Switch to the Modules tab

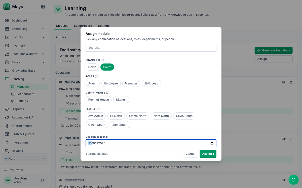[x=62, y=26]
